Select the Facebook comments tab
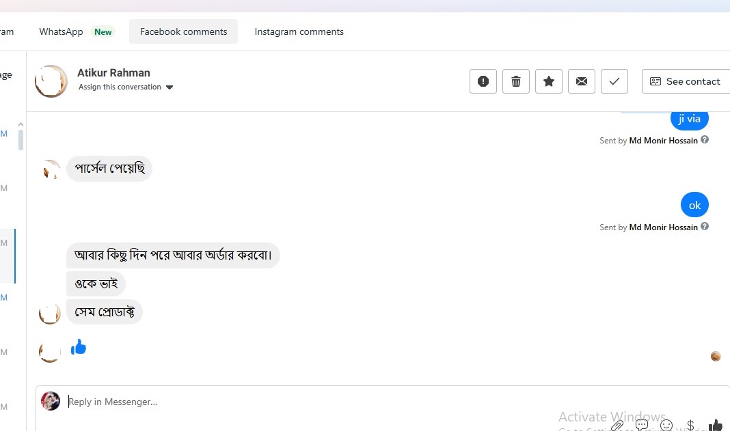 183,31
